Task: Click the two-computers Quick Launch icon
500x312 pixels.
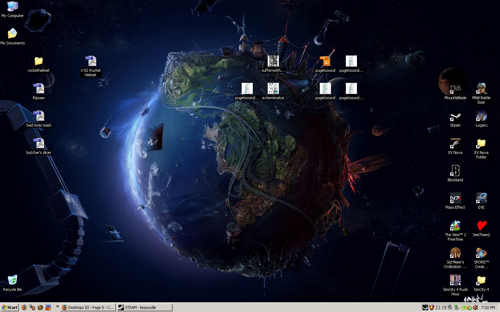Action: pos(32,307)
